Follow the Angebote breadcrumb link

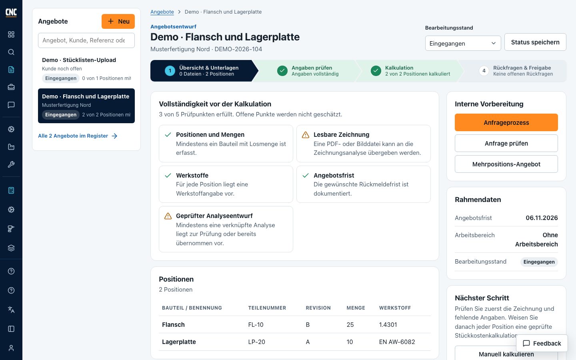tap(162, 12)
